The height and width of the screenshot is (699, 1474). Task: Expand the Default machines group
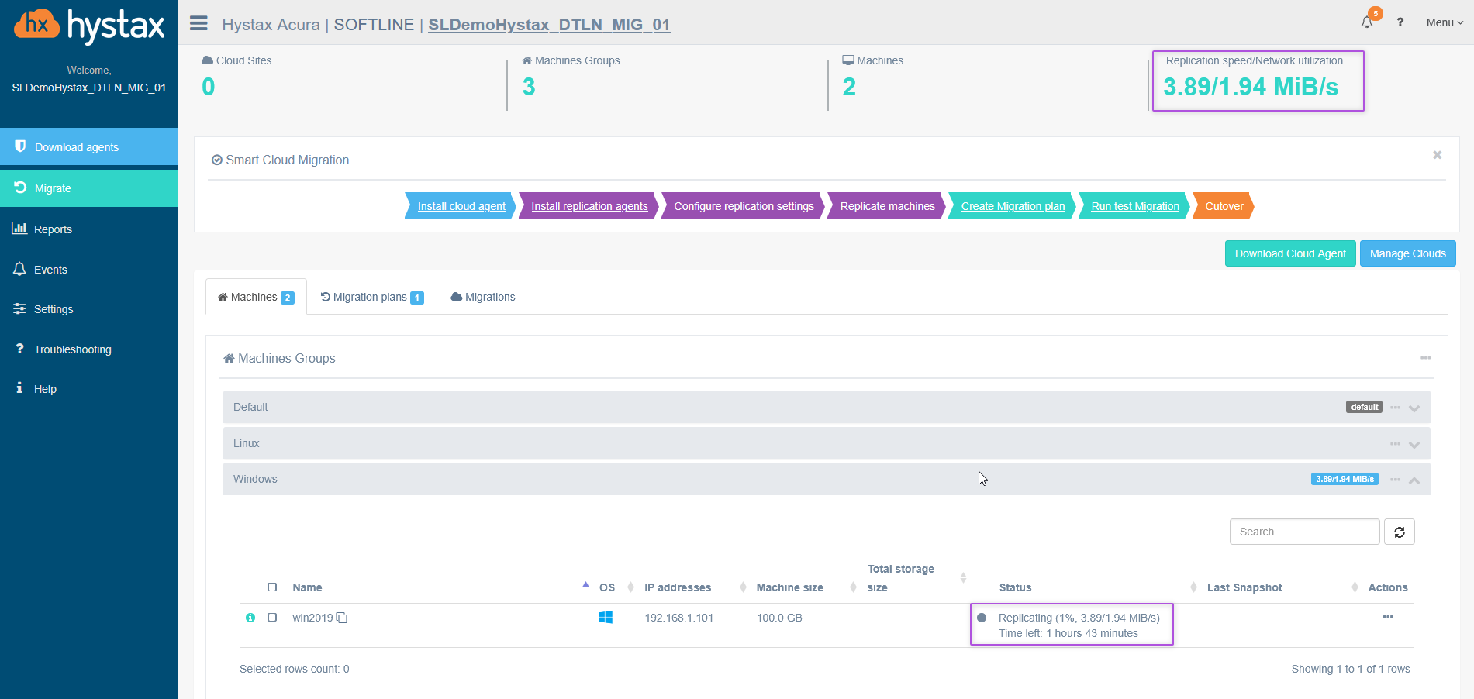1414,408
